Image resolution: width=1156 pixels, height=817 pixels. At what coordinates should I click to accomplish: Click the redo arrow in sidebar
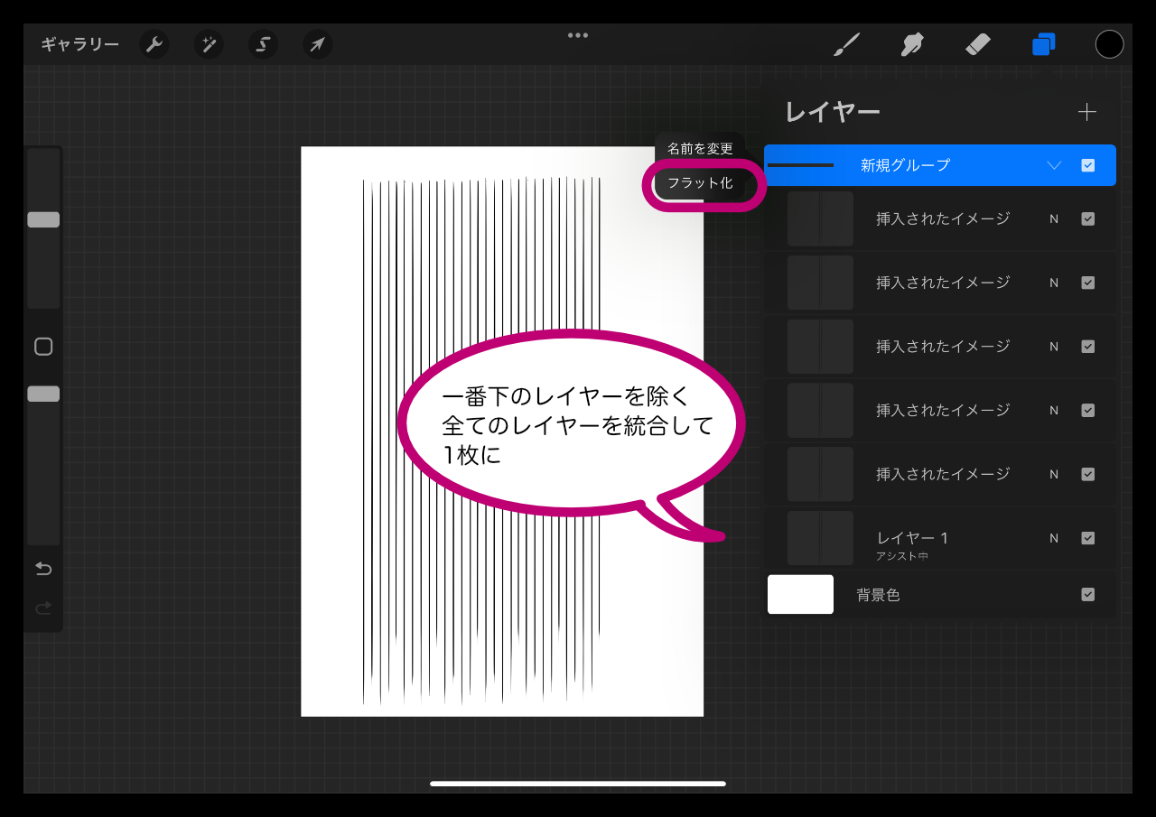(x=43, y=608)
